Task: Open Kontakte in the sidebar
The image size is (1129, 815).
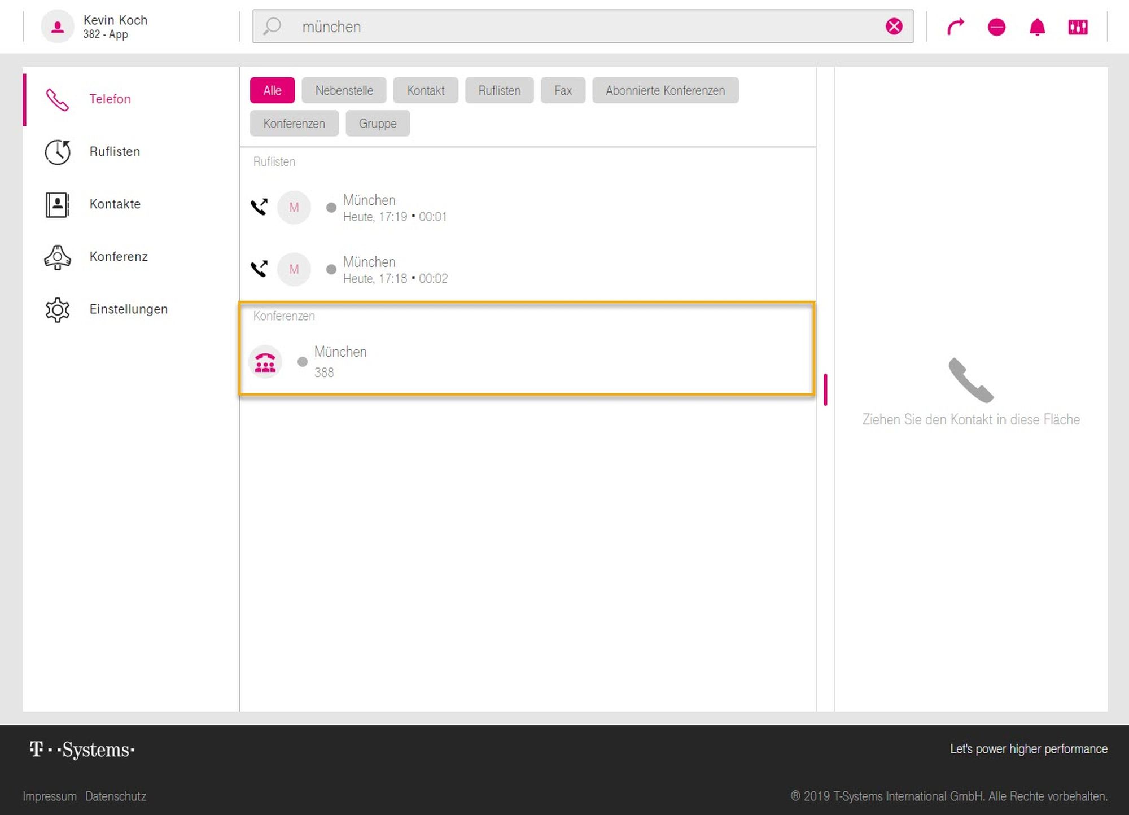Action: coord(115,204)
